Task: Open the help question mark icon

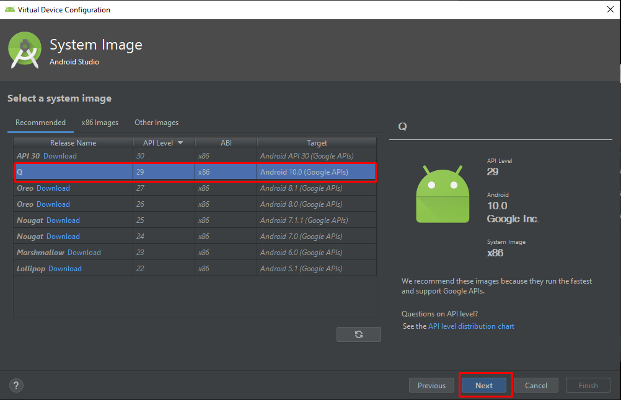Action: coord(17,385)
